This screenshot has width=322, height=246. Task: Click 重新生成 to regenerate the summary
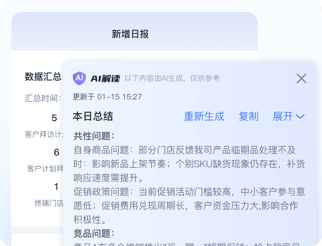[x=204, y=117]
